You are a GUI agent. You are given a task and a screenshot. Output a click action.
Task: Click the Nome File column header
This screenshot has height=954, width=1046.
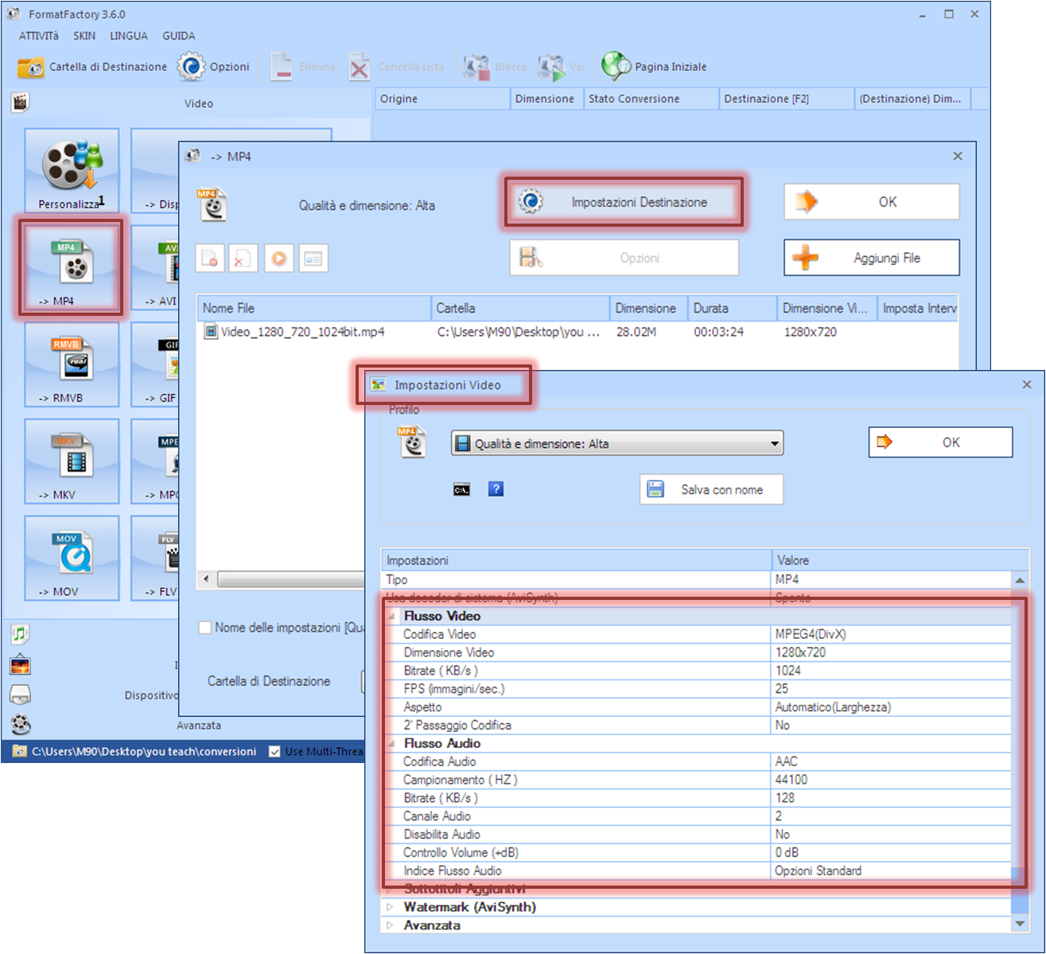[313, 308]
